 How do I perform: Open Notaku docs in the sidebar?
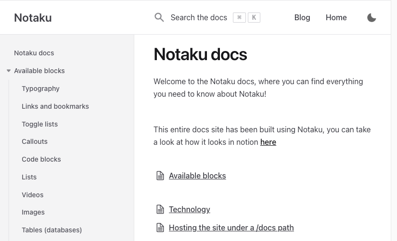pos(34,53)
